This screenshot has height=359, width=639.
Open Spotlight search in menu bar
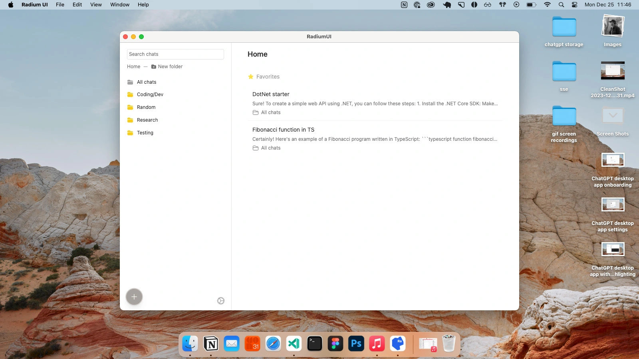click(561, 5)
